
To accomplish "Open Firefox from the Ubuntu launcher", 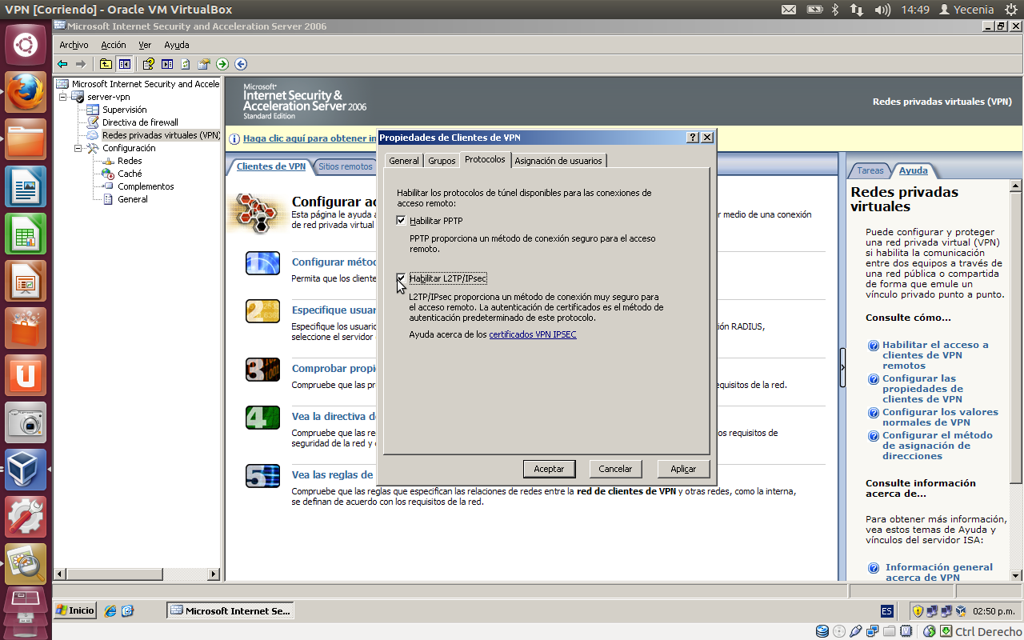I will click(26, 91).
